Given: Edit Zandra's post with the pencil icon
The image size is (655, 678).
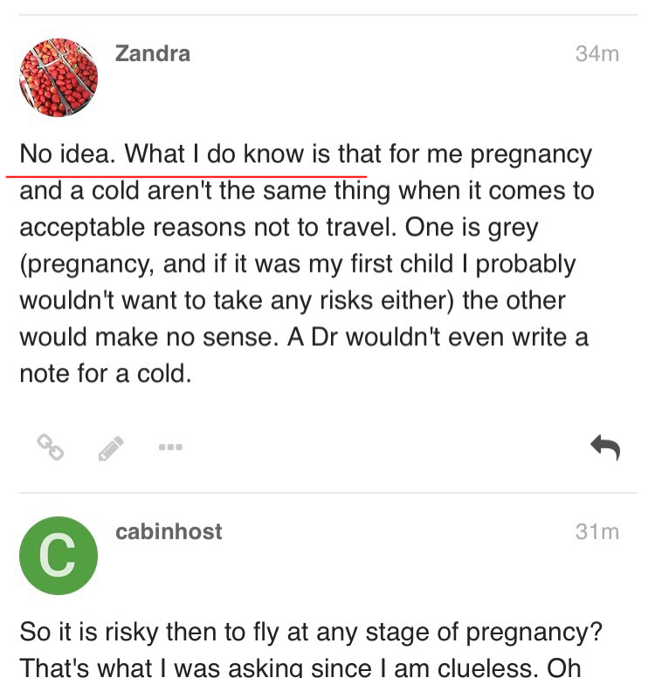Looking at the screenshot, I should [110, 448].
